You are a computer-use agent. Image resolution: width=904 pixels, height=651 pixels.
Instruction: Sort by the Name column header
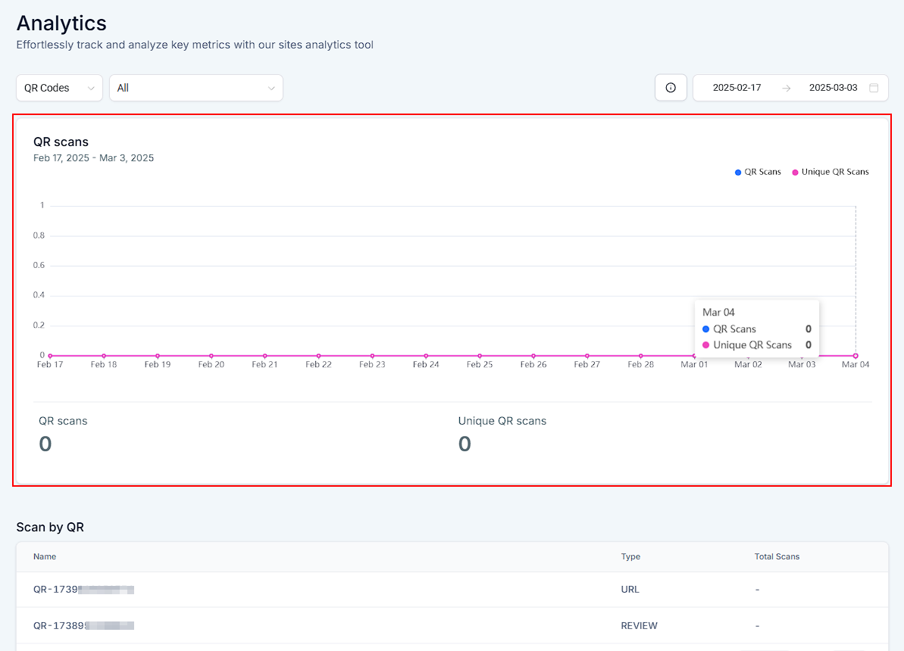pyautogui.click(x=45, y=556)
